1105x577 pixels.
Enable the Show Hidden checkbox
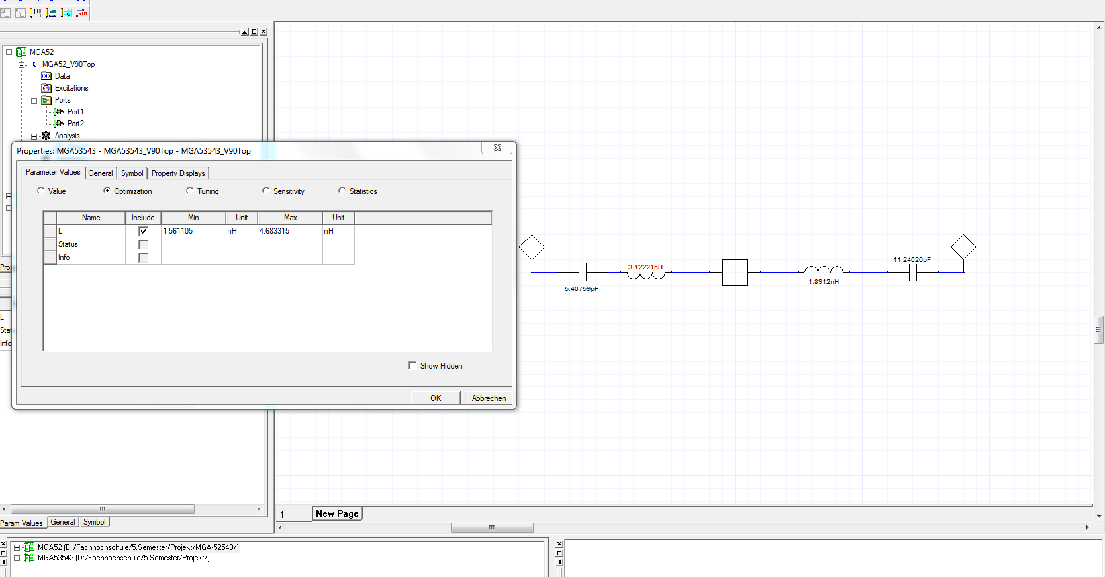[x=412, y=365]
